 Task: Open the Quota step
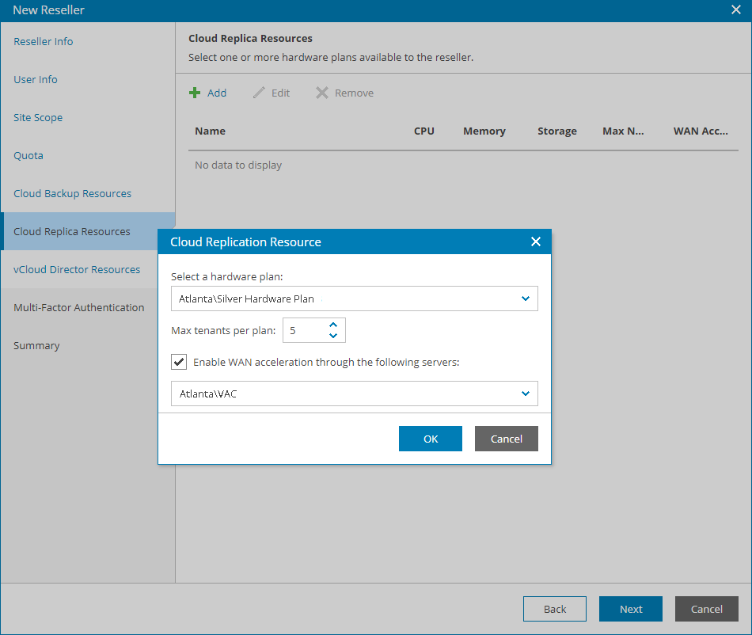(28, 155)
